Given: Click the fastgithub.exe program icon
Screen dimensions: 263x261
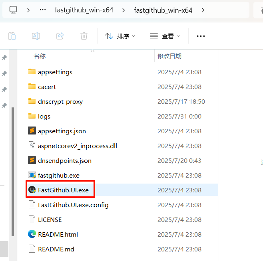Looking at the screenshot, I should 32,175.
